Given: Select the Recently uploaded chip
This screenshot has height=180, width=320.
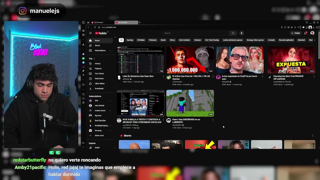Looking at the screenshot, I should [x=286, y=40].
